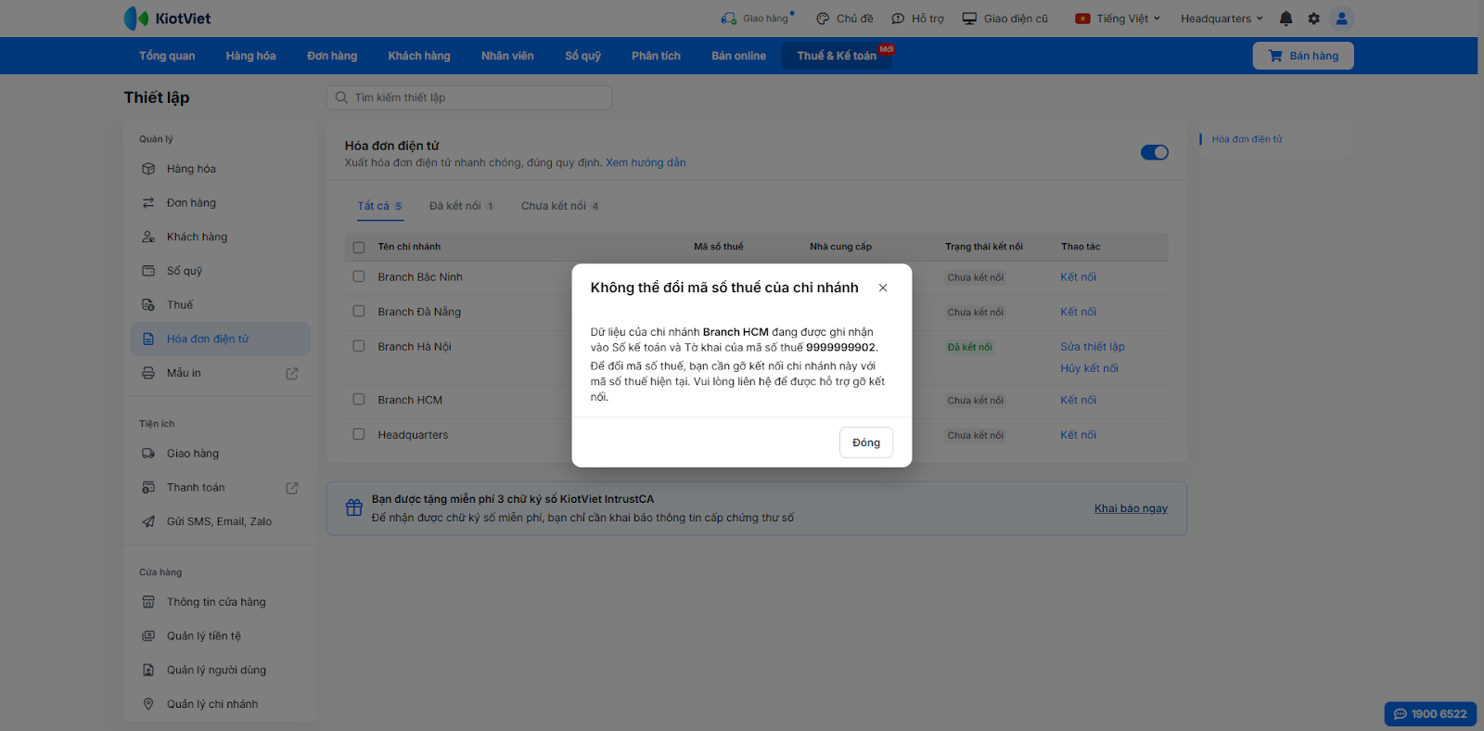Click the 1900 6522 hotline button
1484x731 pixels.
click(1430, 714)
